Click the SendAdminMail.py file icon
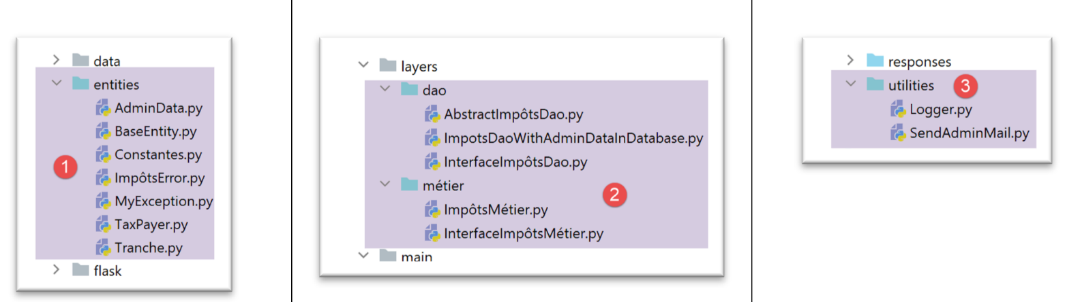This screenshot has width=1065, height=302. pyautogui.click(x=898, y=133)
